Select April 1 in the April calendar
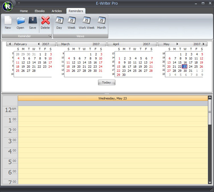Image resolution: width=214 pixels, height=192 pixels. coord(119,58)
